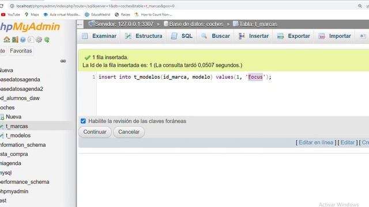Open information_schema database
Viewport: 369px width, 207px height.
pos(22,145)
